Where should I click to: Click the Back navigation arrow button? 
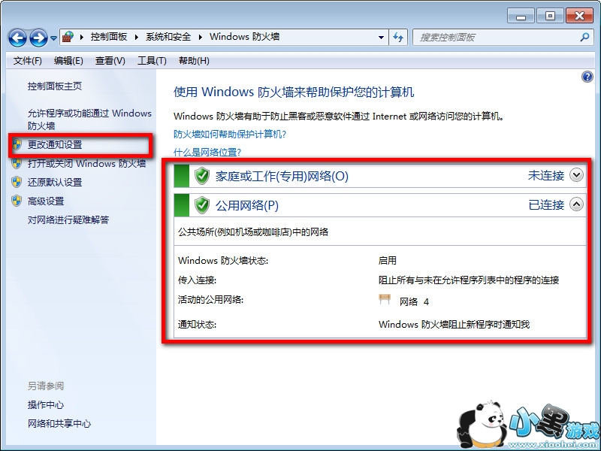[17, 38]
